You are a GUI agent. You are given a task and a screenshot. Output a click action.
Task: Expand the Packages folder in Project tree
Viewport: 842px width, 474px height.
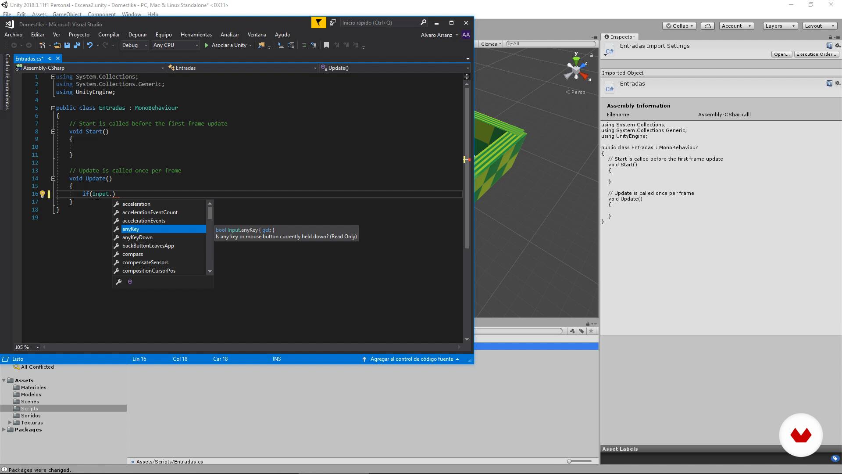4,430
